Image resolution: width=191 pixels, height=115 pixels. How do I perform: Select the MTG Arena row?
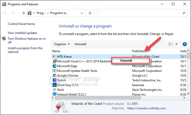click(x=119, y=57)
